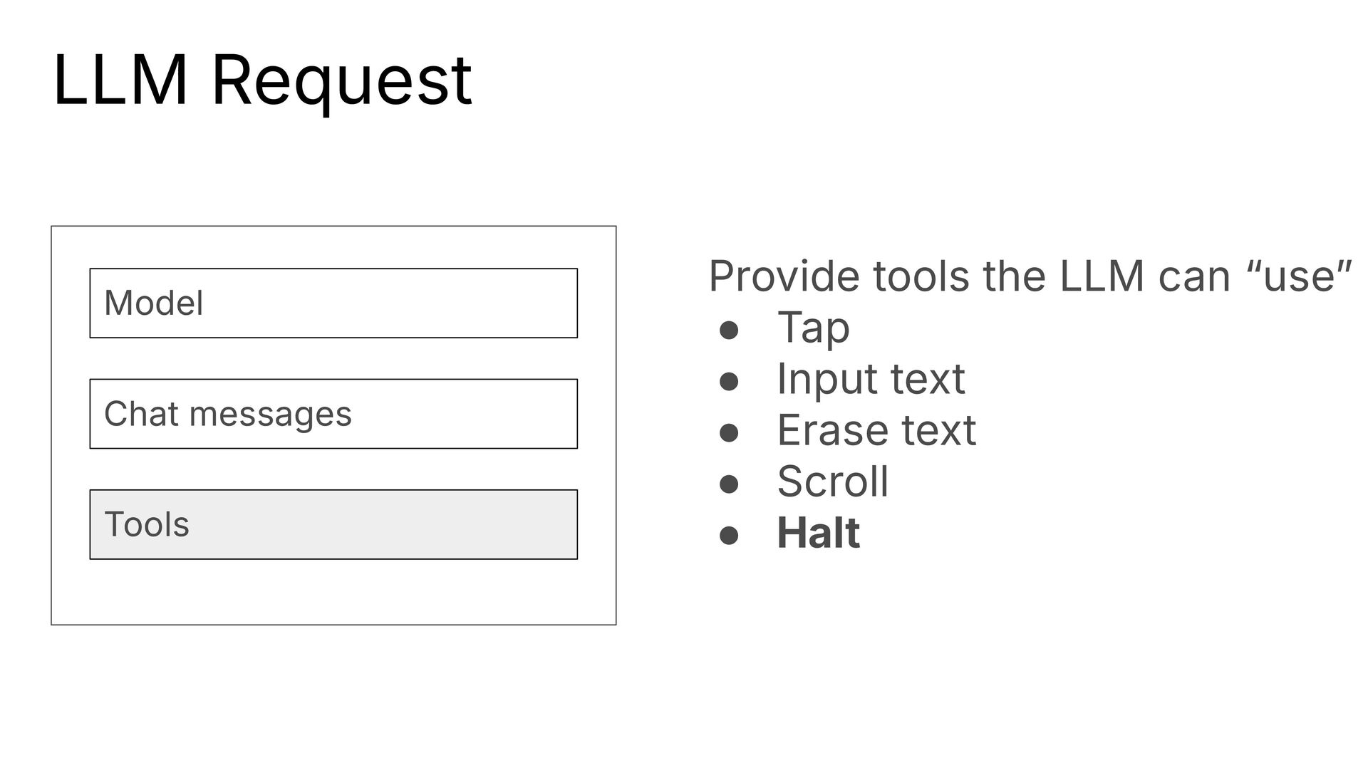Click the bullet dot beside Tap
The height and width of the screenshot is (770, 1368).
tap(728, 331)
